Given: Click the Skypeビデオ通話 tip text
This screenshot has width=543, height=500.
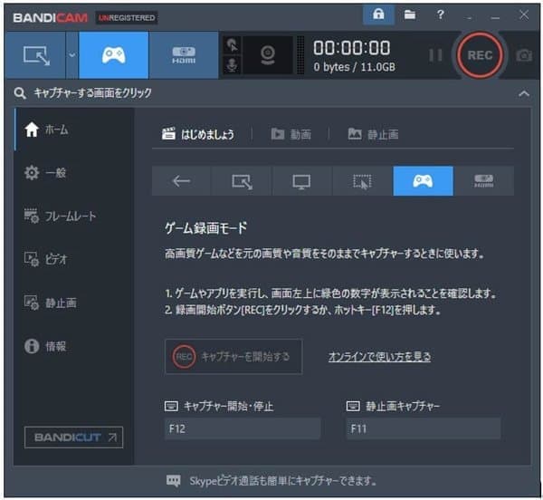Looking at the screenshot, I should coord(282,481).
